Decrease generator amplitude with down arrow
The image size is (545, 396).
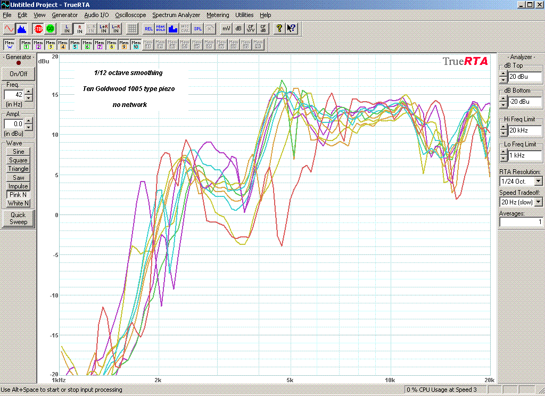pyautogui.click(x=29, y=127)
